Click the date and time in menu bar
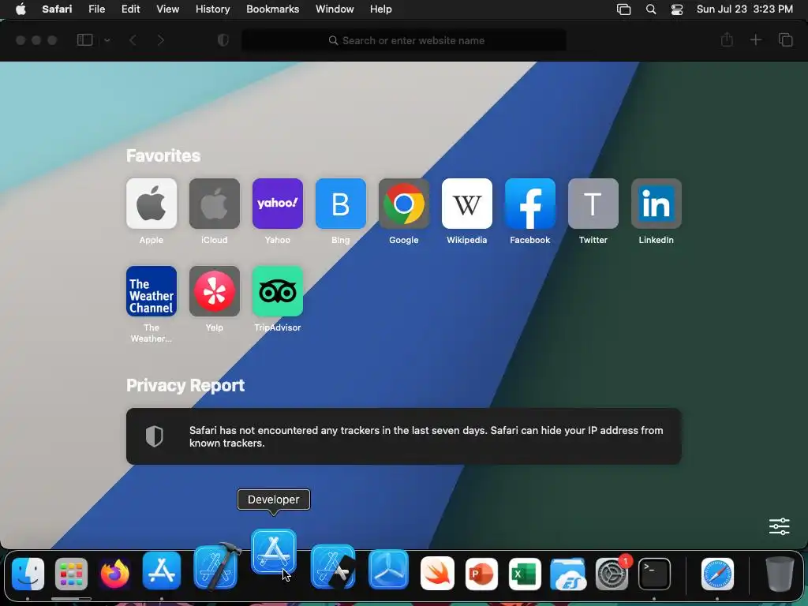Viewport: 808px width, 606px height. click(745, 9)
